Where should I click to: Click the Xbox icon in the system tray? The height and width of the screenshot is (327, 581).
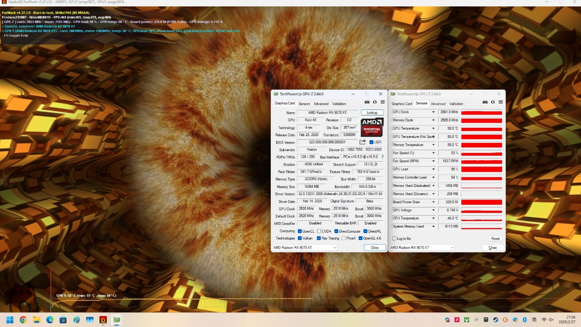pyautogui.click(x=466, y=320)
